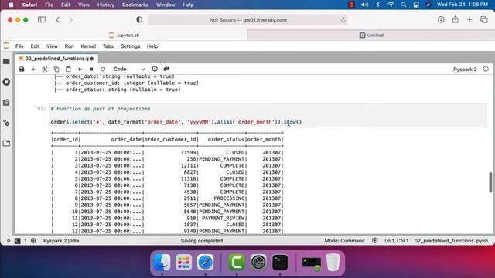Open the file browser sidebar panel

click(6, 62)
